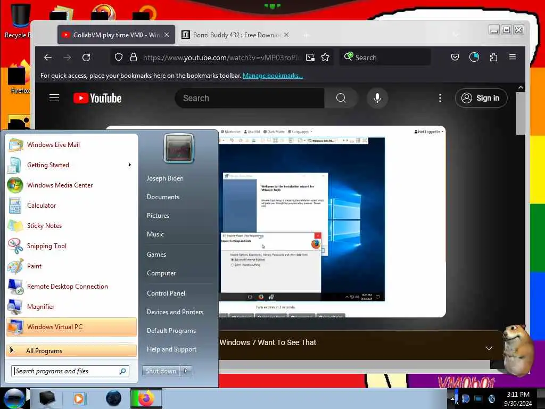Click the Windows Start orb
The image size is (545, 409).
14,398
